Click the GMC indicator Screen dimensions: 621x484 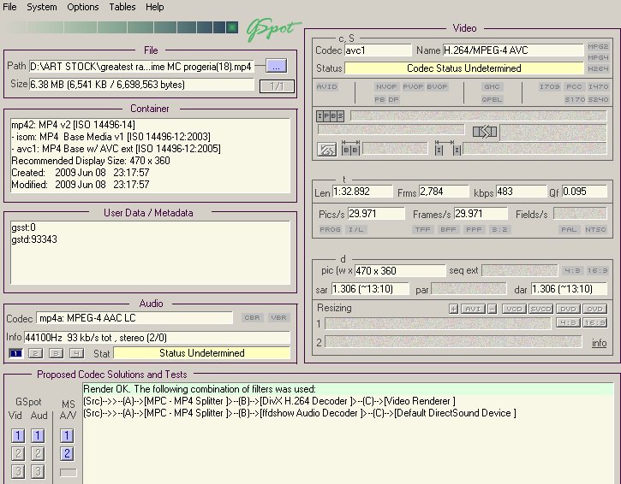492,86
